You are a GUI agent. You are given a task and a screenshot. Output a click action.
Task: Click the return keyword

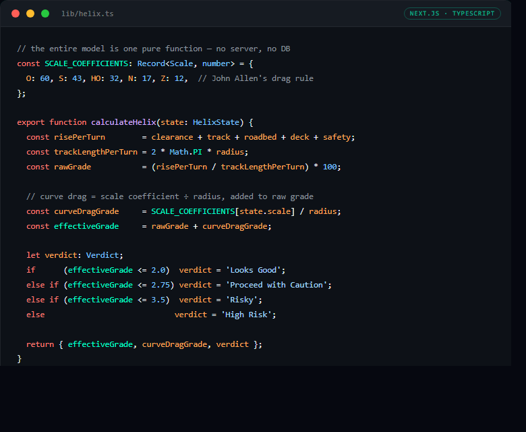(40, 344)
